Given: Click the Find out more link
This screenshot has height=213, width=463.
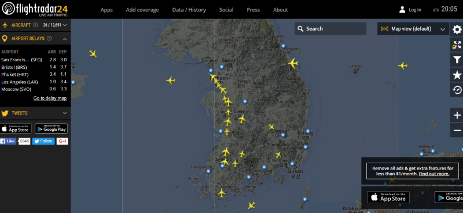Looking at the screenshot, I should 434,174.
